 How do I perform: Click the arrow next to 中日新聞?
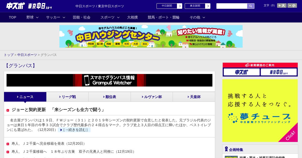tap(180, 6)
